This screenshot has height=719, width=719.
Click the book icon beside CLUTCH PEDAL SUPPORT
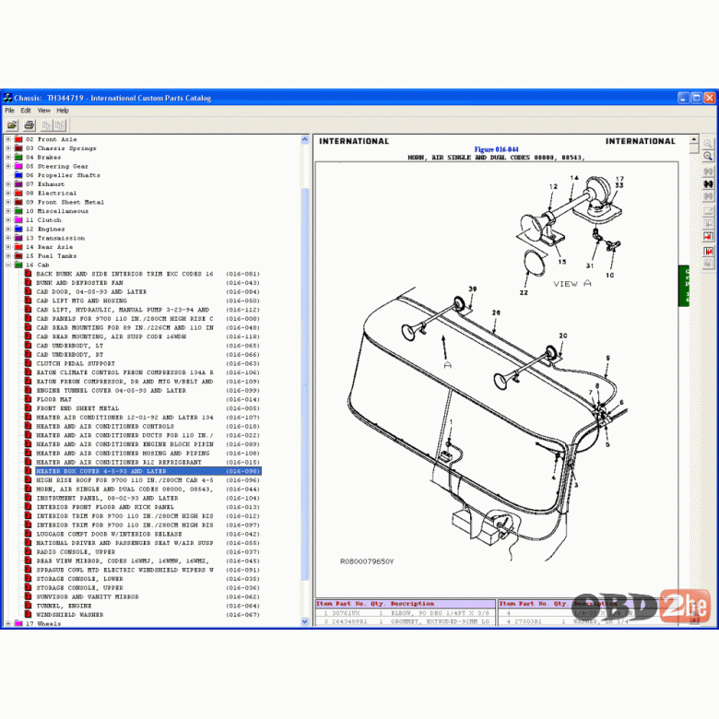click(28, 363)
